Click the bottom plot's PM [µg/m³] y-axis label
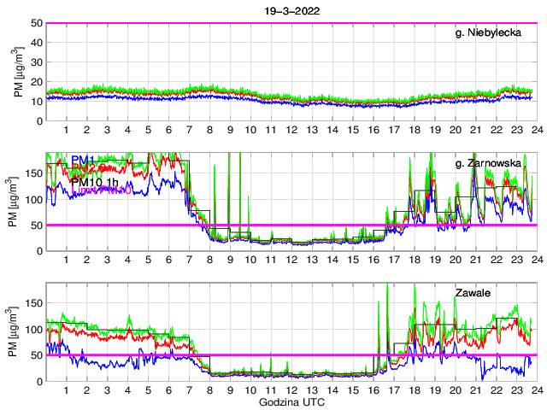The height and width of the screenshot is (410, 547). [17, 331]
